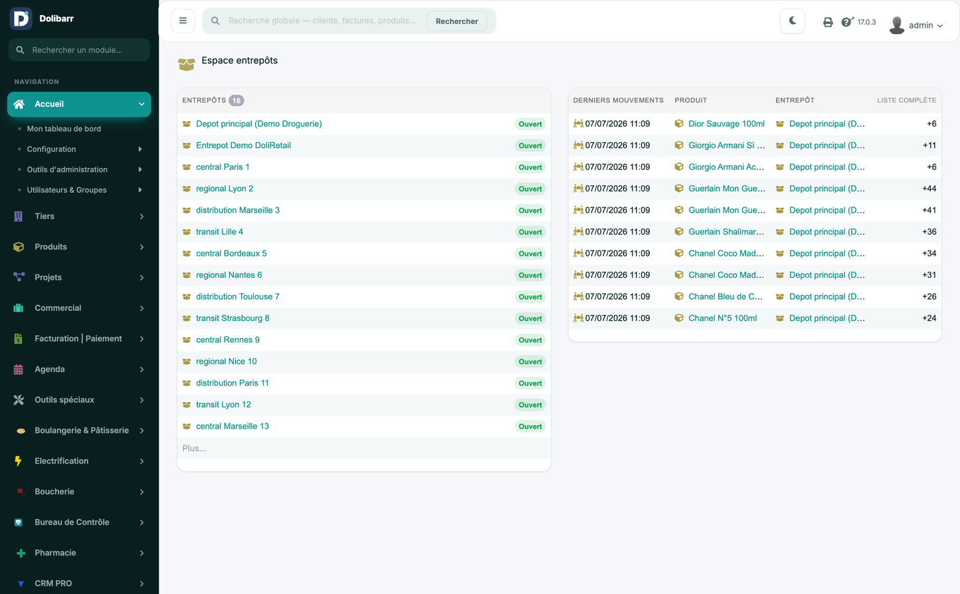Open Mon tableau de bord
Image resolution: width=960 pixels, height=594 pixels.
pos(64,129)
